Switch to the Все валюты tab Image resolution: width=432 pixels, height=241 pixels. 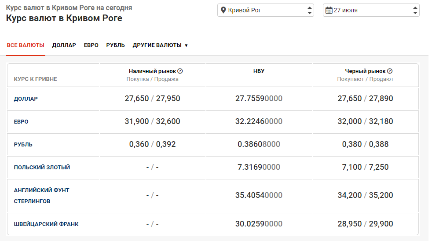pos(26,45)
